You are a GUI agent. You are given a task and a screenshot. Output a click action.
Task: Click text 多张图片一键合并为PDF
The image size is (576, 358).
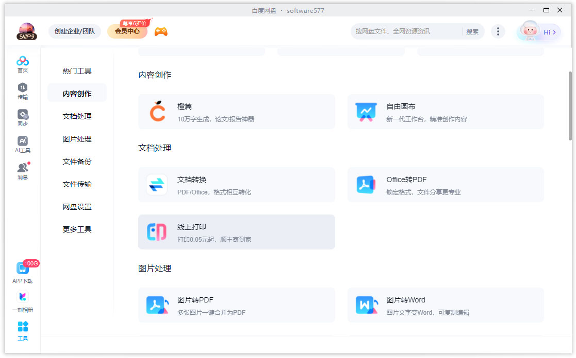point(211,313)
